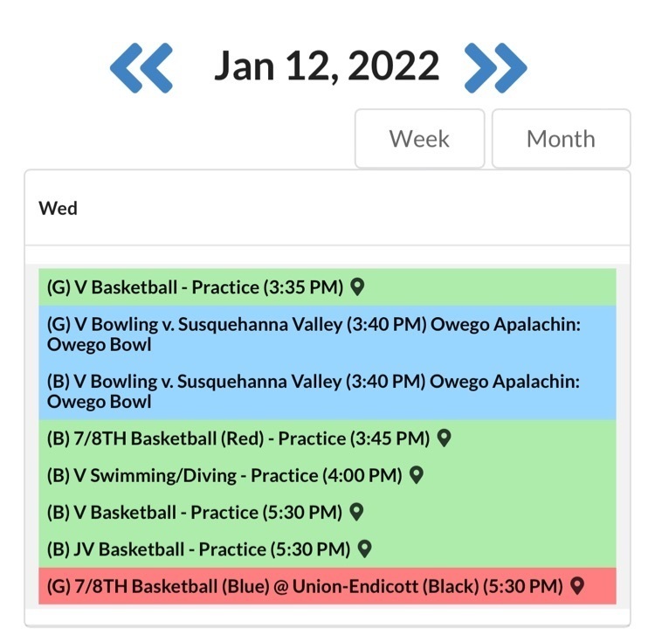Open location pin for 7/8TH Basketball (Red) Practice
Viewport: 655px width, 635px height.
(x=444, y=438)
